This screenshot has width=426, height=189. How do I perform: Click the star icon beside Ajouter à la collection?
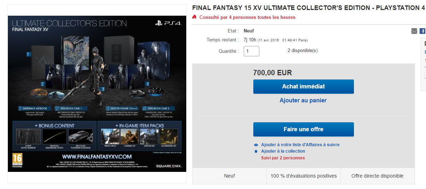click(256, 151)
